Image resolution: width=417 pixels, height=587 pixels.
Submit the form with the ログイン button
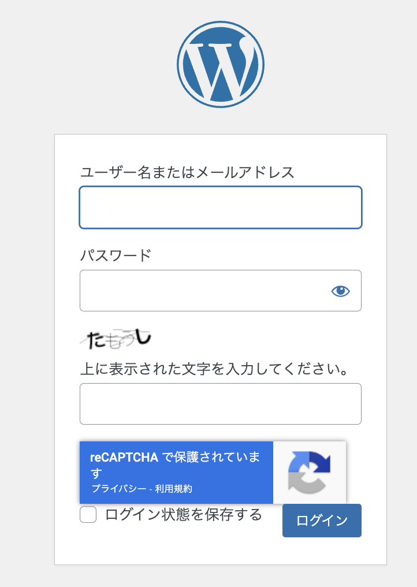322,521
